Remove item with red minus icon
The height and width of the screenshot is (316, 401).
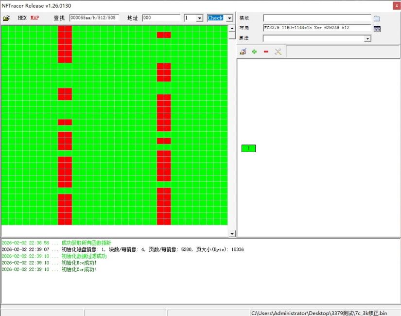tap(266, 52)
